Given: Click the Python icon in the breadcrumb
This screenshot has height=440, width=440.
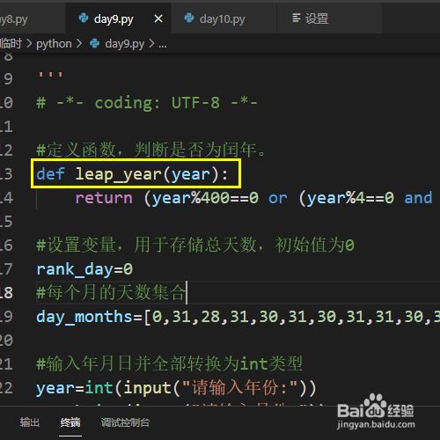Looking at the screenshot, I should [x=95, y=43].
